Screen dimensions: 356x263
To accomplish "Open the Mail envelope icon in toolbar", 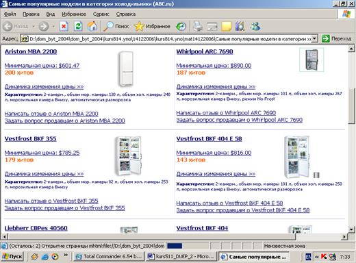I will pos(212,27).
